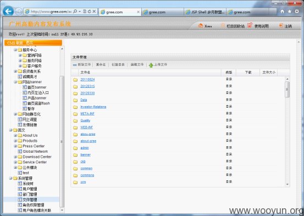
Task: Expand the Press Center tree node
Action: [x=15, y=146]
